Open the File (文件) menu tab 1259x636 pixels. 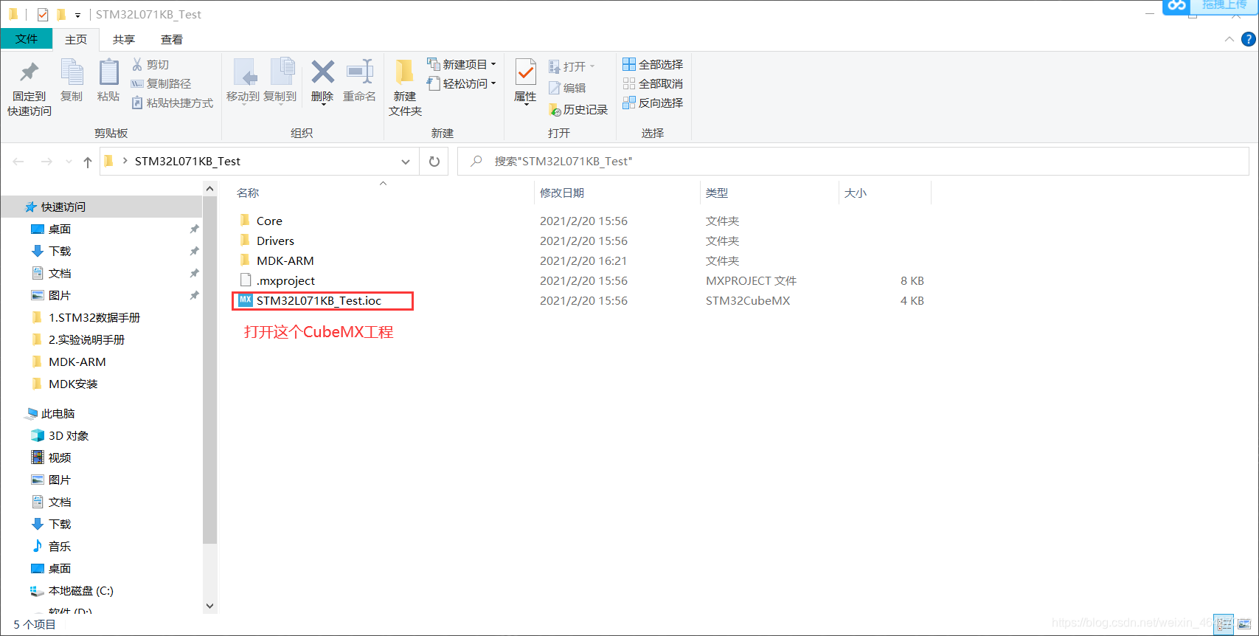click(27, 39)
